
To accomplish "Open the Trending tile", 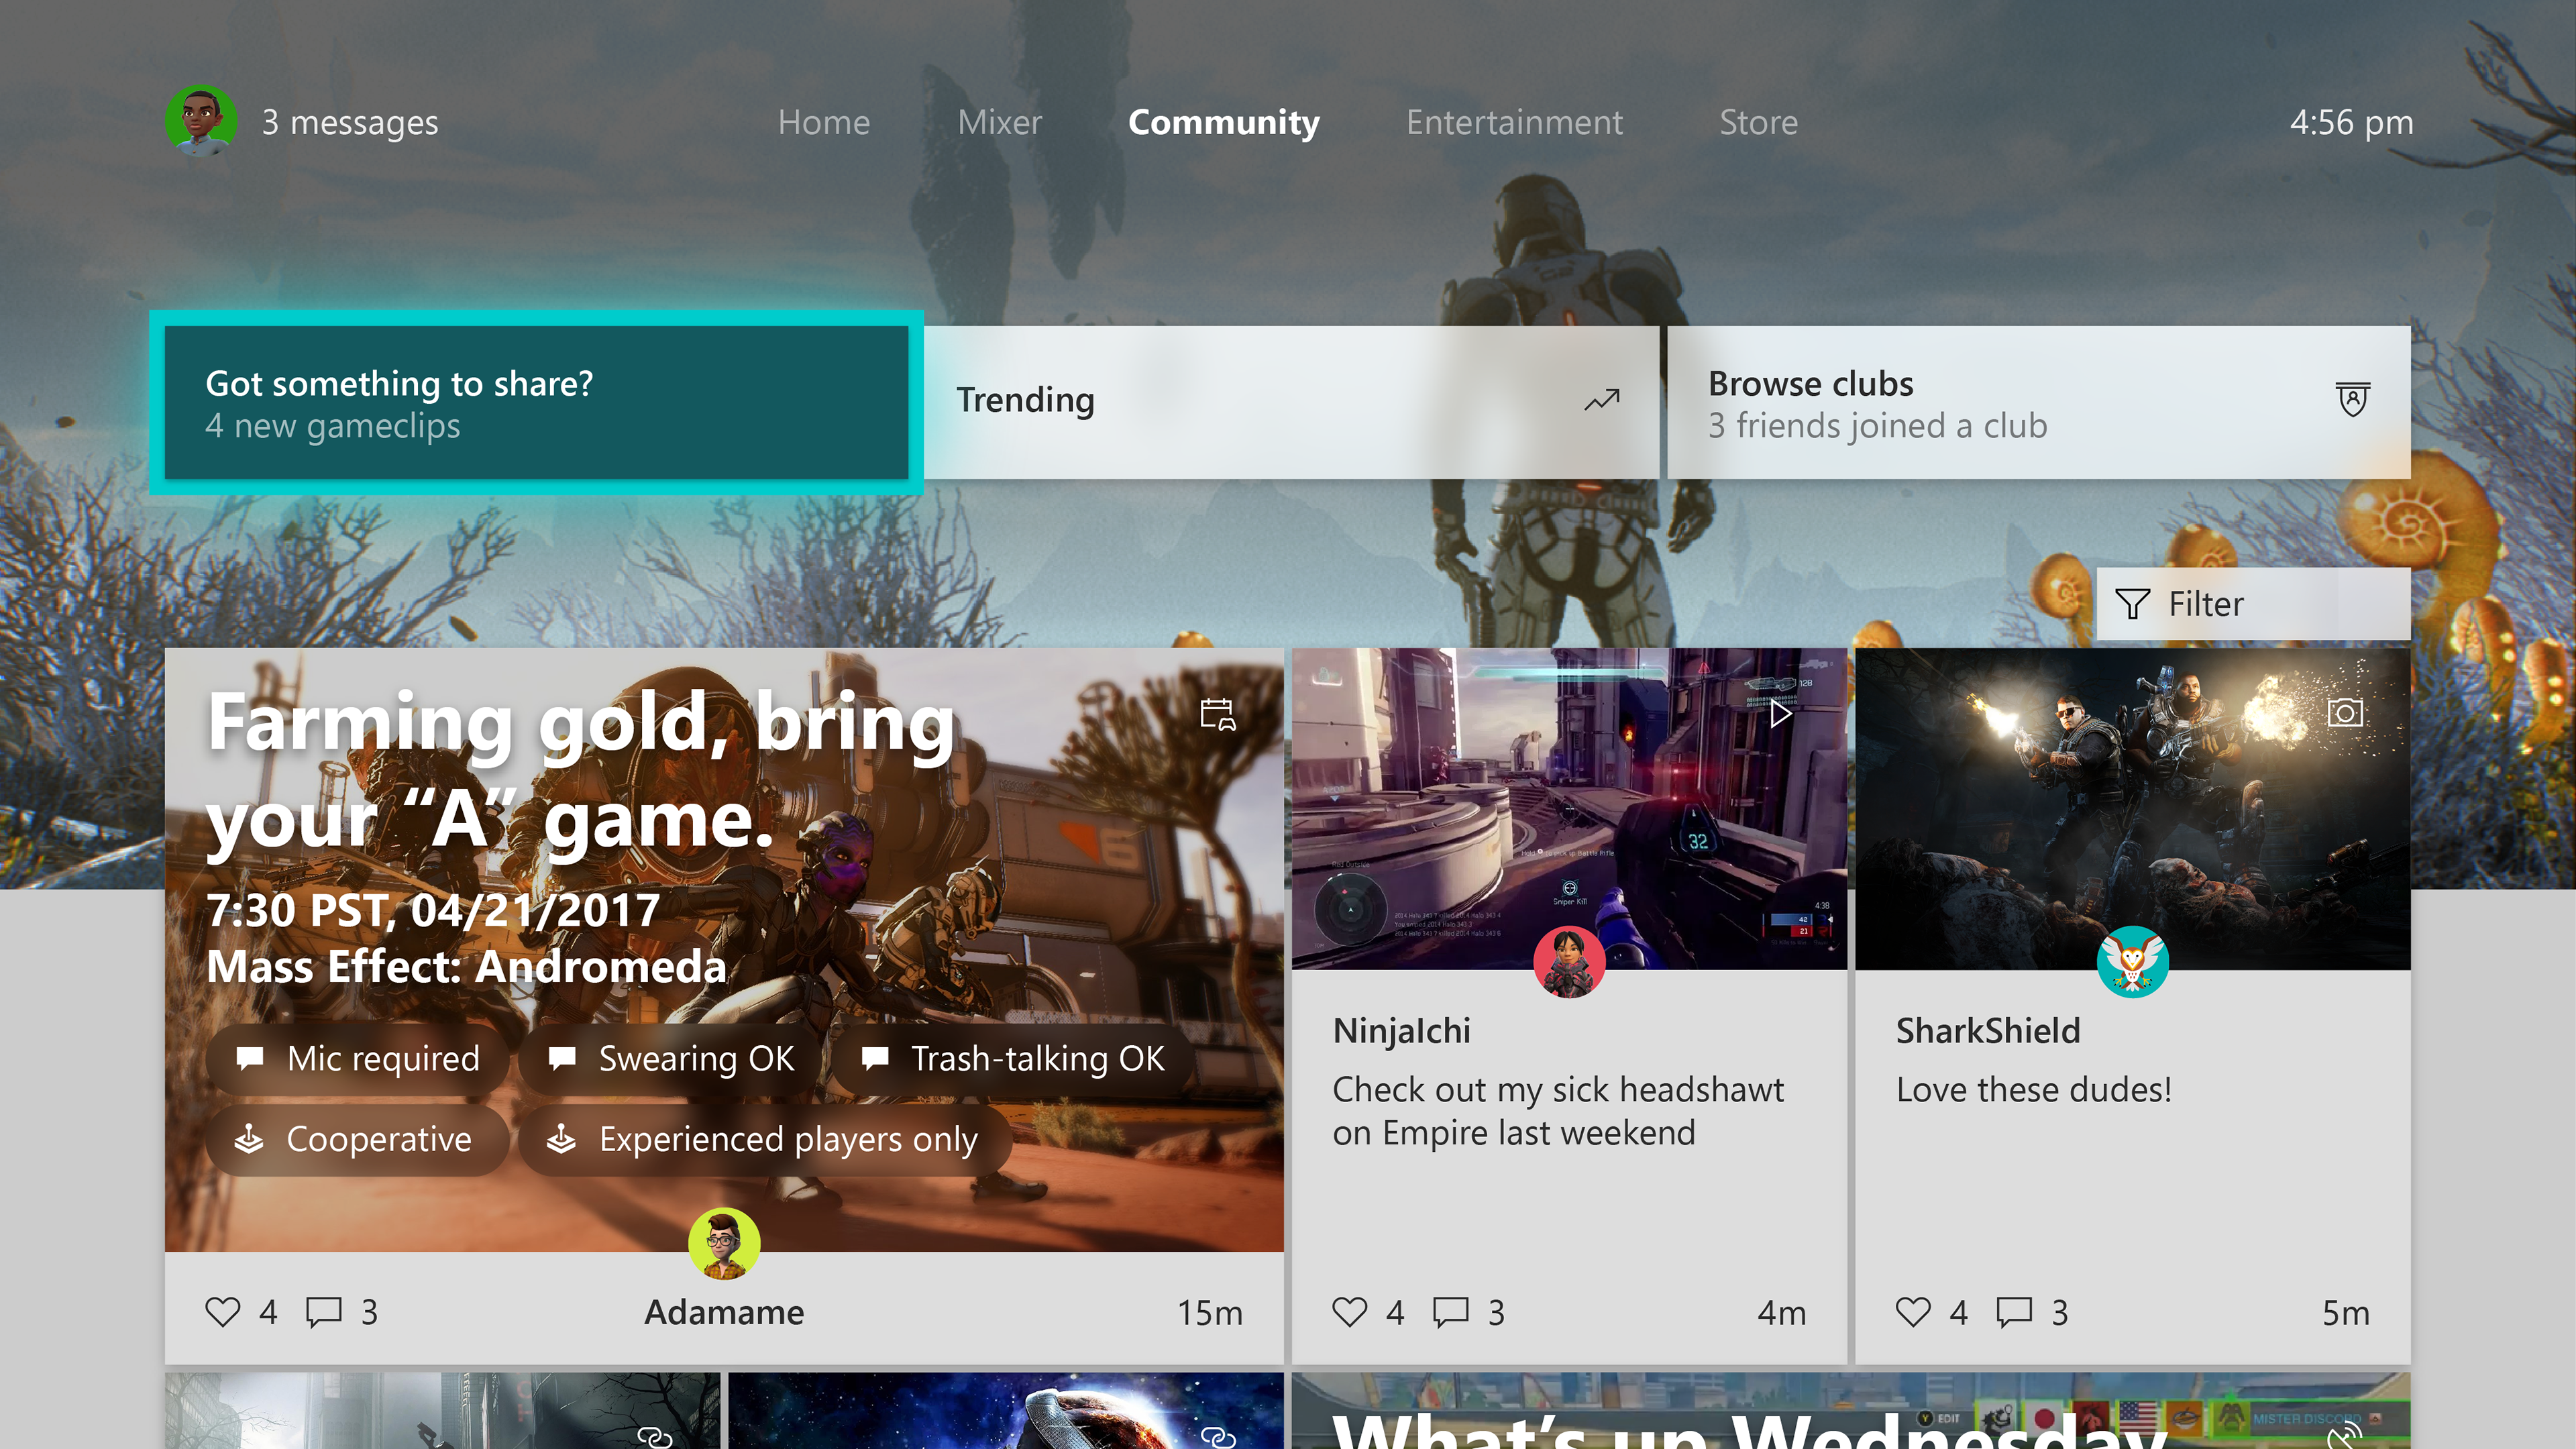I will click(x=1290, y=402).
